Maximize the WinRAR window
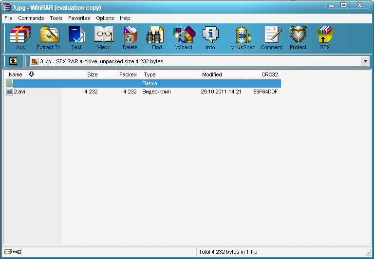The image size is (374, 259). tap(343, 5)
